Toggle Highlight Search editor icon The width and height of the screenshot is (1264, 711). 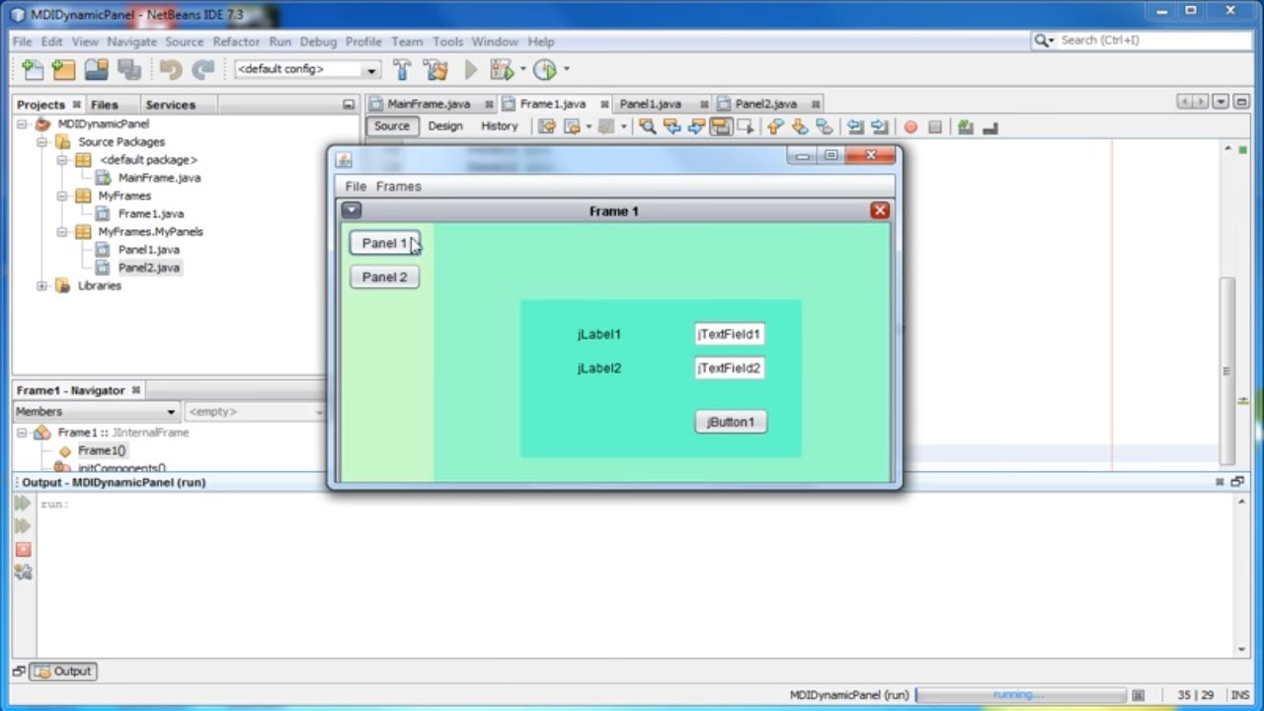tap(721, 126)
